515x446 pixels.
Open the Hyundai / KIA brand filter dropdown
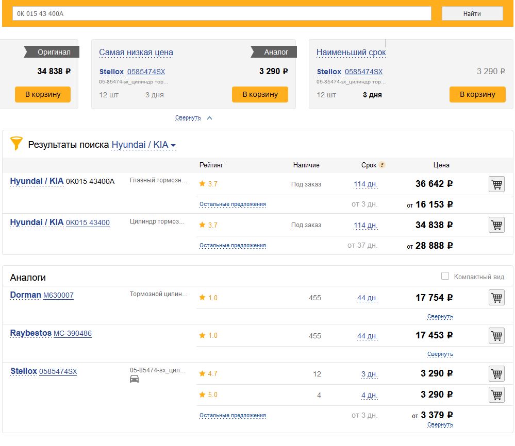(x=144, y=145)
